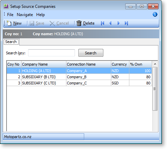Click the vertical scrollbar thumb
The image size is (167, 149).
click(x=155, y=89)
